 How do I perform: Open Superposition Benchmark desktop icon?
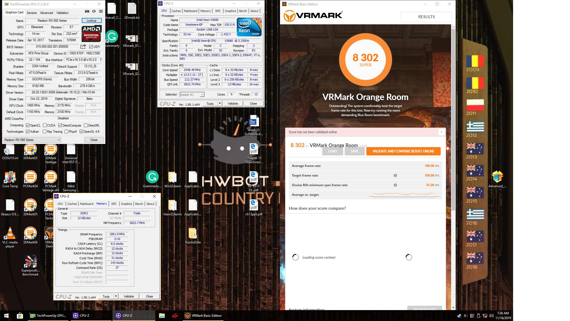[30, 265]
